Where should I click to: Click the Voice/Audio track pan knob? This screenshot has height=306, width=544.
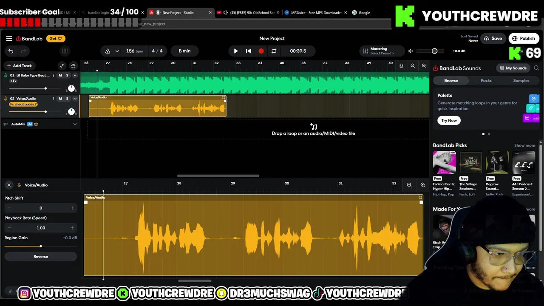(71, 112)
